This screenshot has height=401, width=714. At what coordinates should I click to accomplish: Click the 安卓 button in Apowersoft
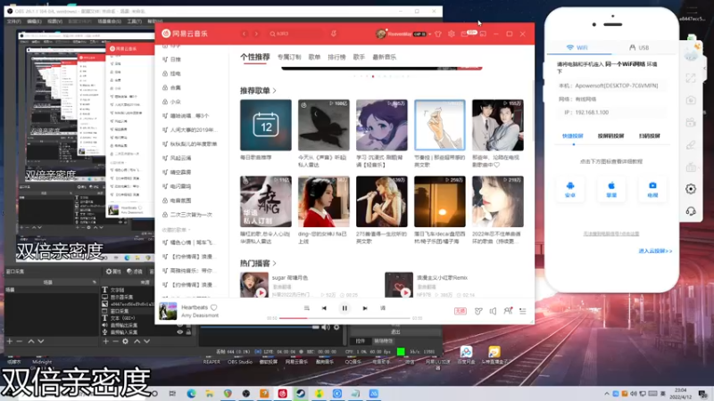coord(570,190)
